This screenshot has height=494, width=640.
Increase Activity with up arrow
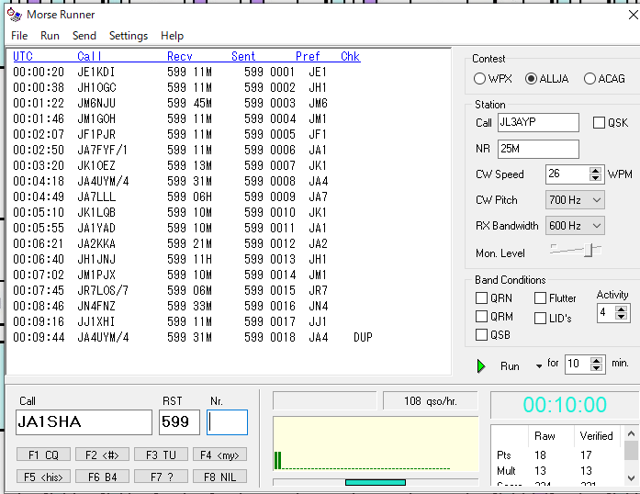click(622, 309)
